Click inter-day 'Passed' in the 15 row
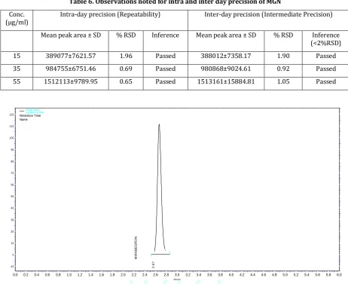Image resolution: width=348 pixels, height=284 pixels. click(x=326, y=56)
